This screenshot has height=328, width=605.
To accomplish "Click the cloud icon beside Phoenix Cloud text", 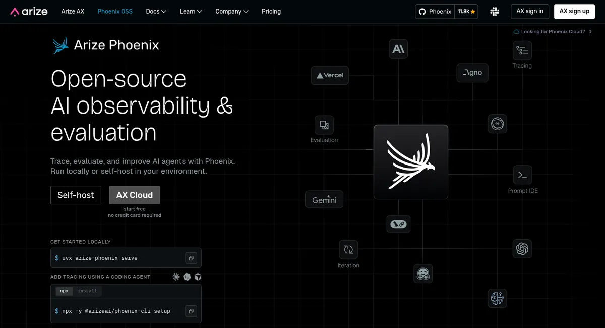I will 516,32.
